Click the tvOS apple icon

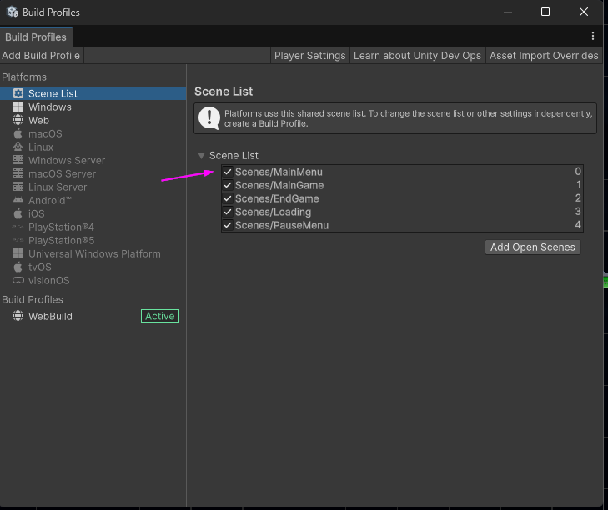coord(18,267)
